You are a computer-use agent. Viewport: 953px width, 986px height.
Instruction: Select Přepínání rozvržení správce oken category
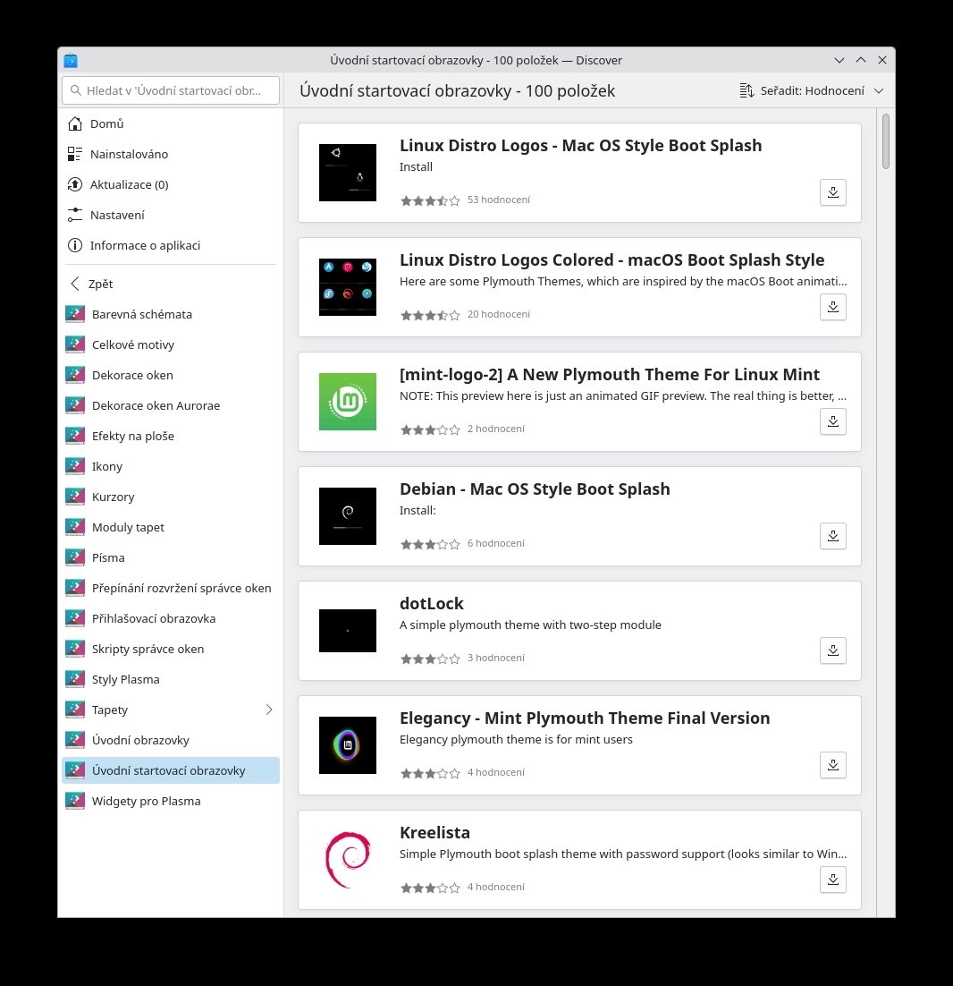pos(170,588)
